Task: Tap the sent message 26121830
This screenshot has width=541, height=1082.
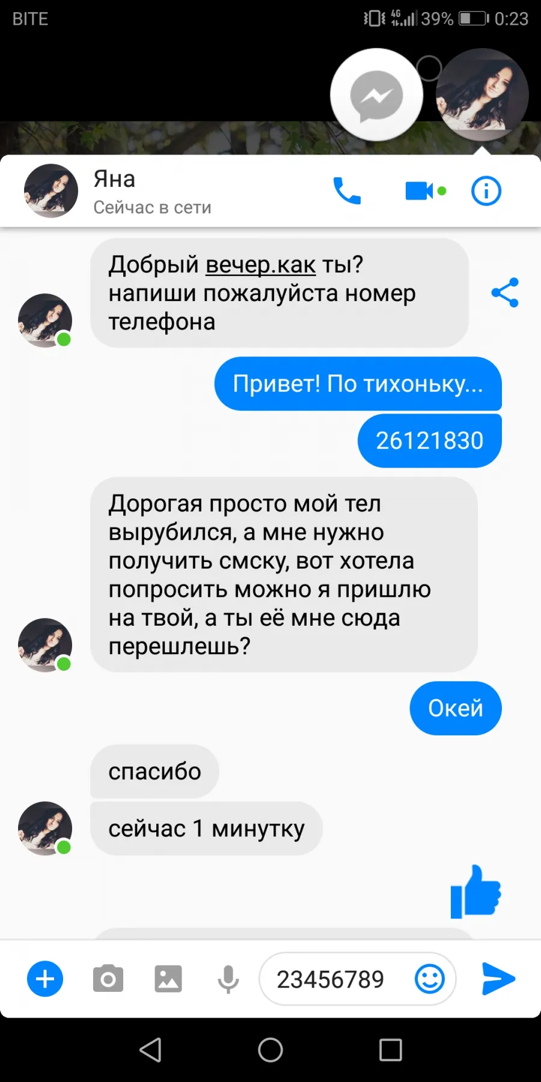Action: (x=430, y=441)
